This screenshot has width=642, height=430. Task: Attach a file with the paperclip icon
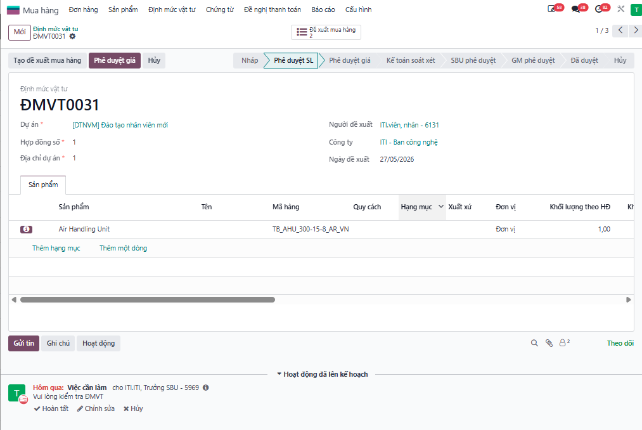click(x=549, y=343)
